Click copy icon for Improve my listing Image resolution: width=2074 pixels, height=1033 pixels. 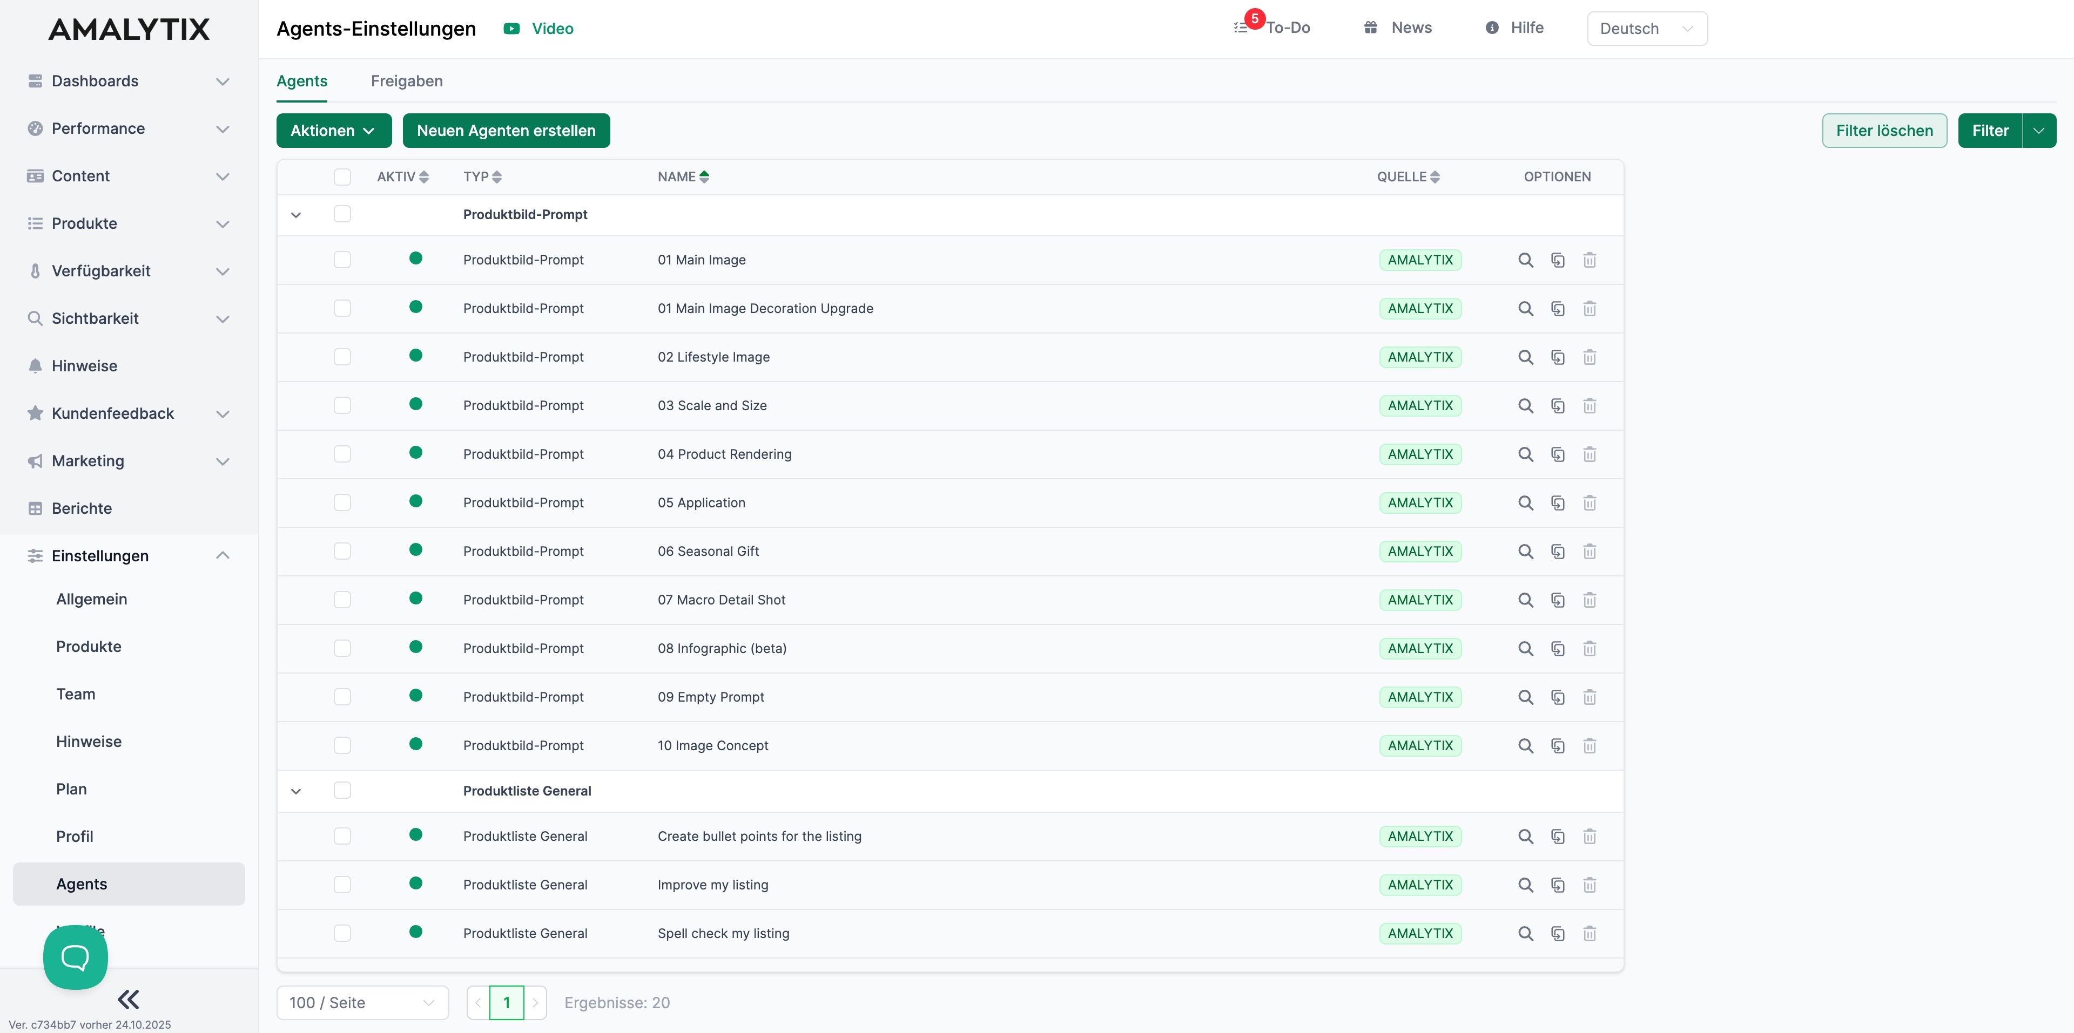point(1557,885)
